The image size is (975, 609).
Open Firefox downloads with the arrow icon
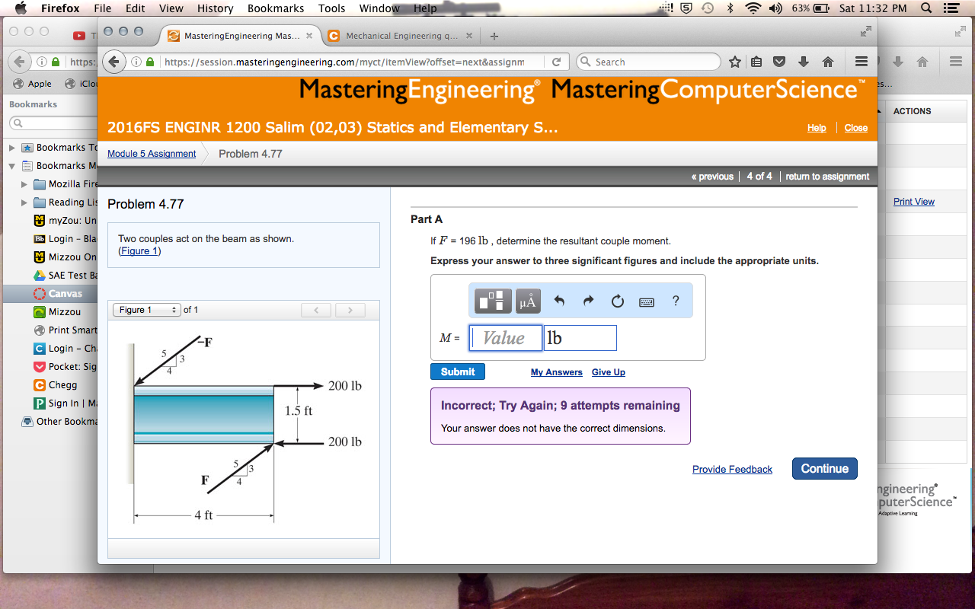click(x=802, y=61)
